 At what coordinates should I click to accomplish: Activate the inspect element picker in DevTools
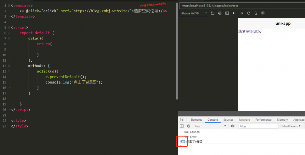(182, 120)
